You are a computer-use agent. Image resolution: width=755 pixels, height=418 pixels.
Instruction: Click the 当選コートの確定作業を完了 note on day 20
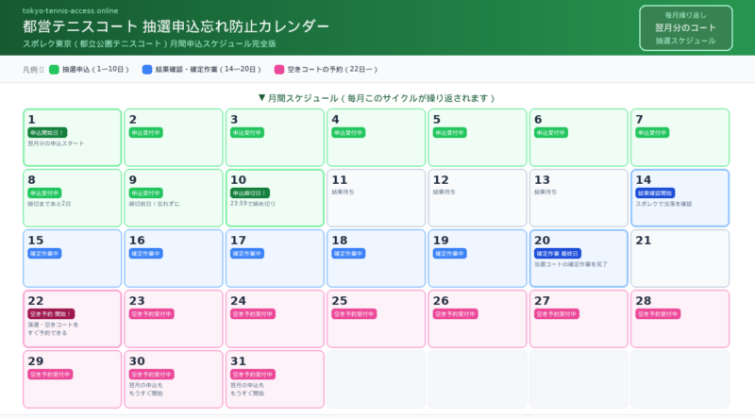click(x=571, y=264)
